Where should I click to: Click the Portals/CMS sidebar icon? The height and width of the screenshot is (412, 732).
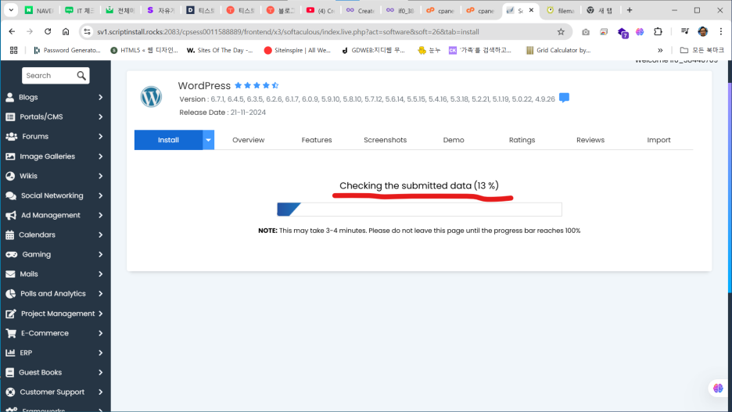coord(10,116)
